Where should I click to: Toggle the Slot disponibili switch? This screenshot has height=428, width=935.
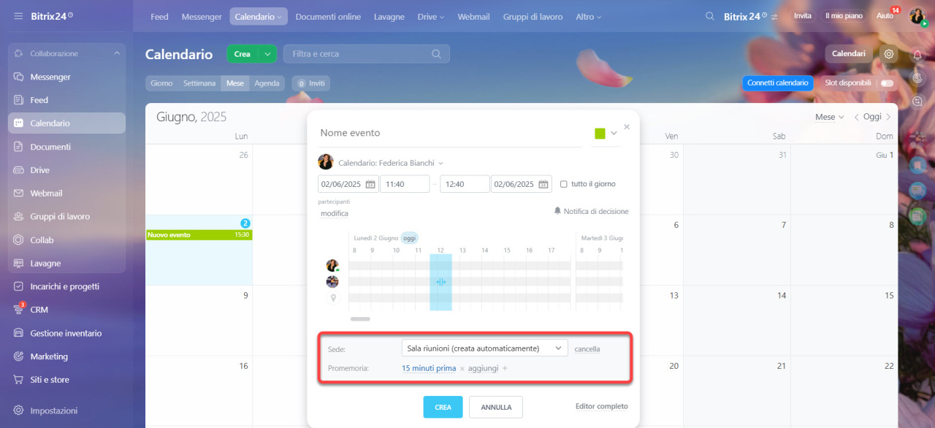tap(887, 83)
